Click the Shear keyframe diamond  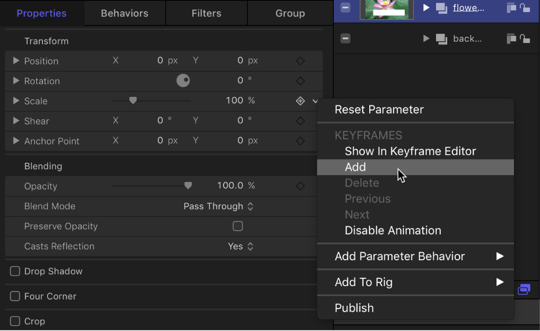300,121
